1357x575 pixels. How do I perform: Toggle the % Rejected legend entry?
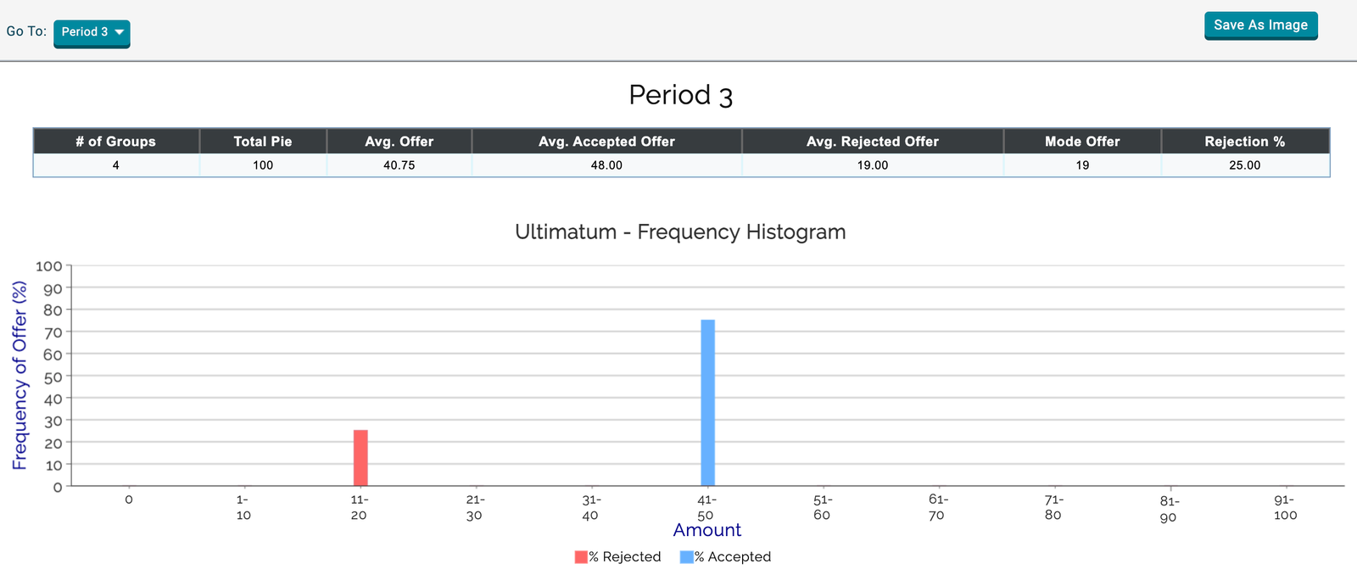617,557
